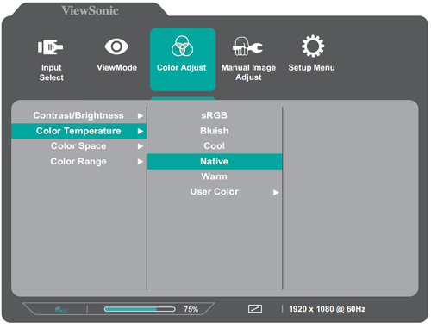Click the 75% brightness progress bar
Viewport: 431px width, 328px height.
coord(140,309)
